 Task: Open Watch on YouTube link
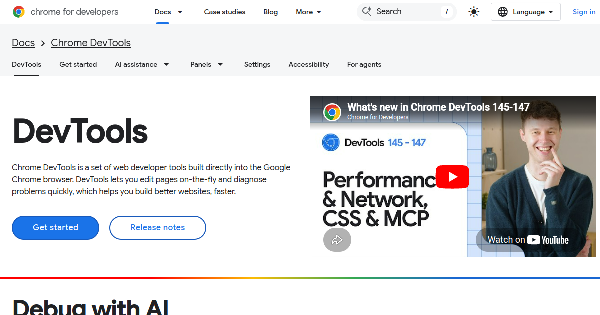[x=528, y=240]
